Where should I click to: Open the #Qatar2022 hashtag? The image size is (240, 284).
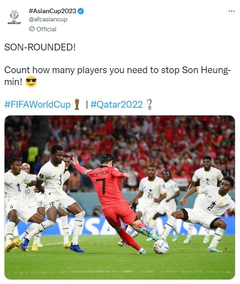(x=116, y=105)
